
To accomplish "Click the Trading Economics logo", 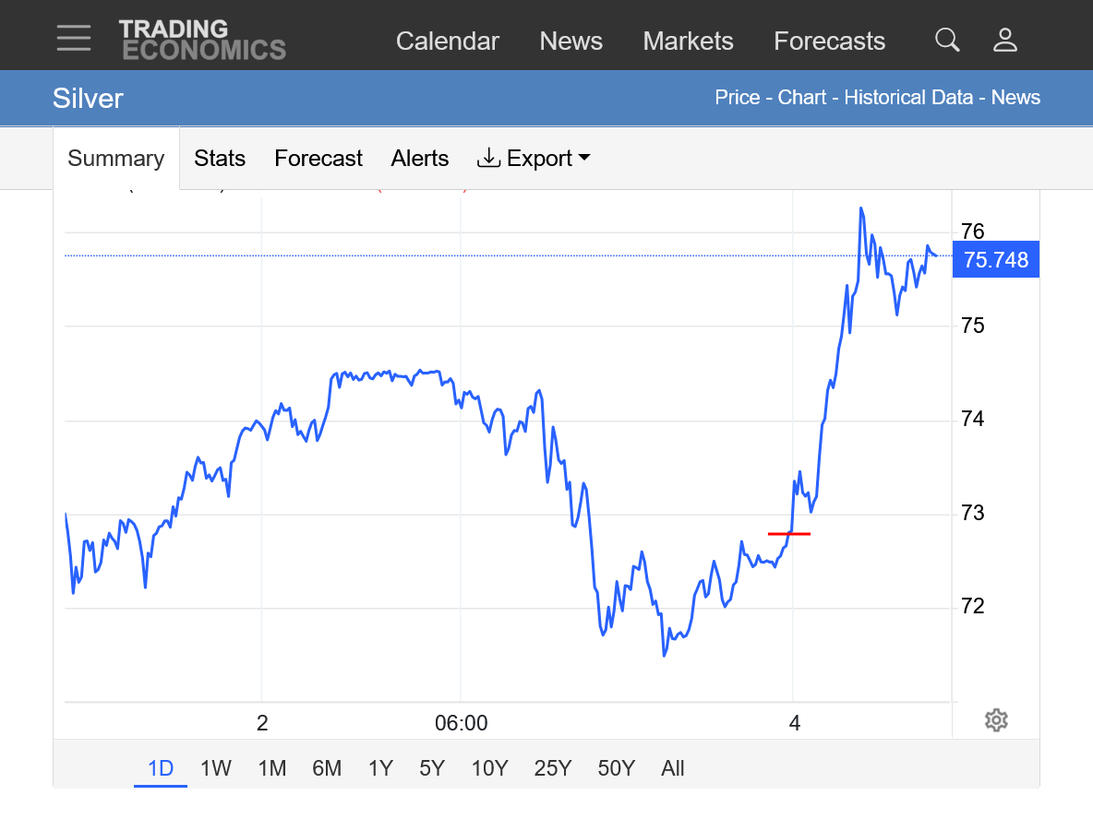I will coord(202,40).
